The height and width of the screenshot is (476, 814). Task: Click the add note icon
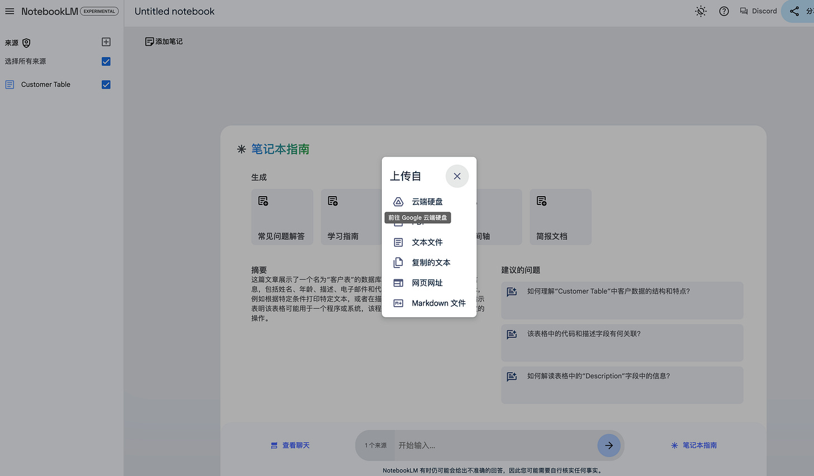149,41
